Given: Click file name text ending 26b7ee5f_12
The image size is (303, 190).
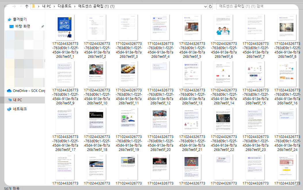Looking at the screenshot, I should pyautogui.click(x=160, y=97).
